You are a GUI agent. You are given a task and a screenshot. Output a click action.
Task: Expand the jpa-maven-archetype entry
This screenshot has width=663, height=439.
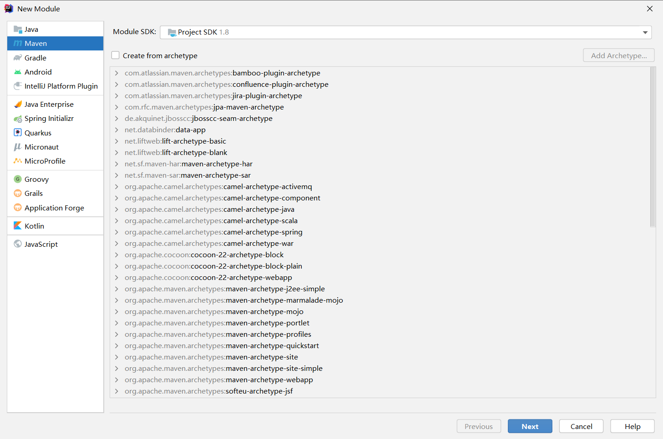click(x=116, y=107)
